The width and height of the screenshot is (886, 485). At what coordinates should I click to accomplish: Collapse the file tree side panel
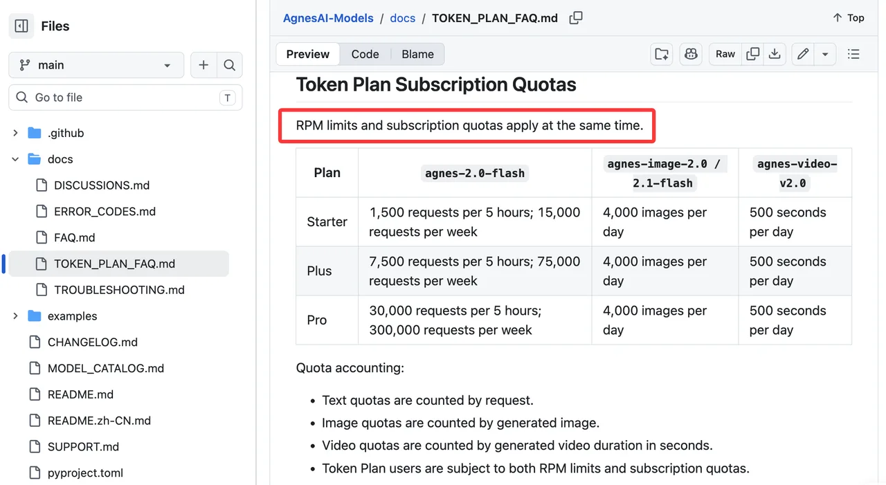pos(21,26)
